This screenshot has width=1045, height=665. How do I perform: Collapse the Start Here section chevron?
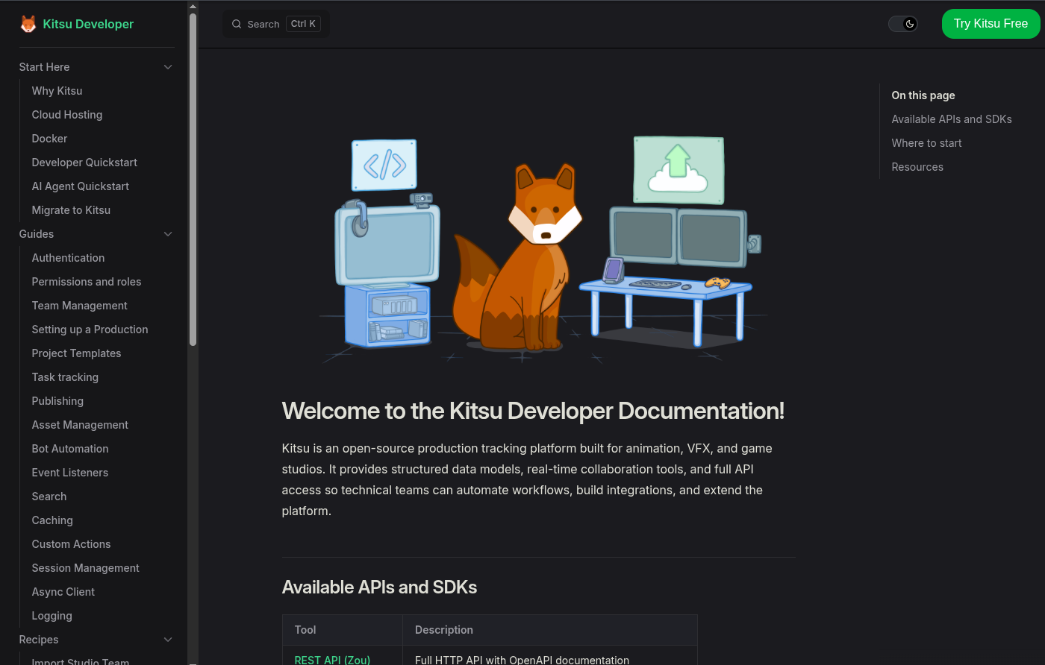pyautogui.click(x=168, y=67)
